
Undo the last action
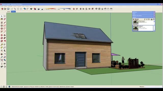(24, 9)
